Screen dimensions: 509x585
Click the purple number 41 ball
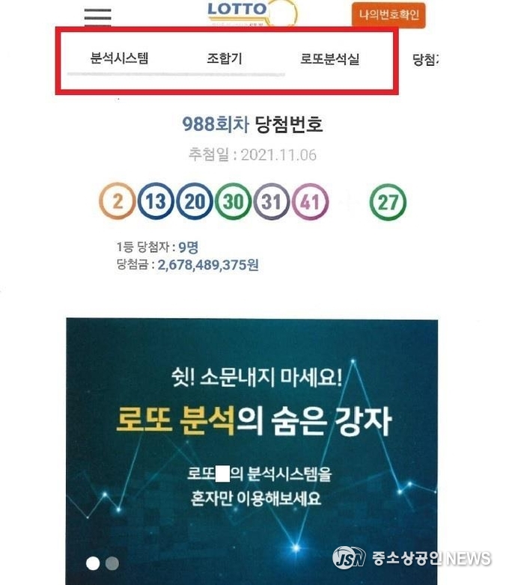[311, 202]
